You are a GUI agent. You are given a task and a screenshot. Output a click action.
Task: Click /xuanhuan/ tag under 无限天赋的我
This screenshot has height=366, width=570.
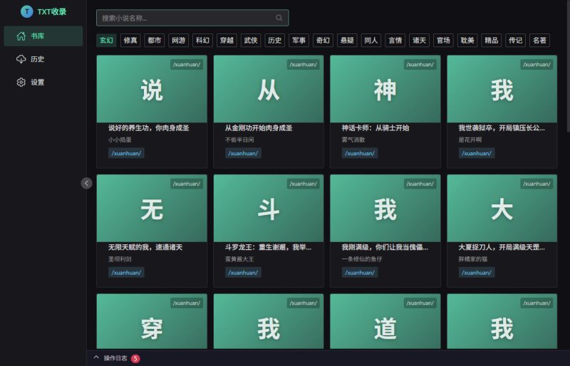pos(126,272)
